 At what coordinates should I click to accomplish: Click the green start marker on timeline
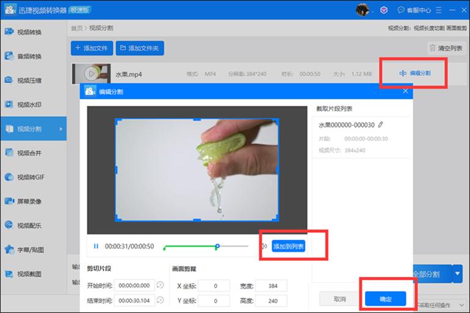[164, 248]
